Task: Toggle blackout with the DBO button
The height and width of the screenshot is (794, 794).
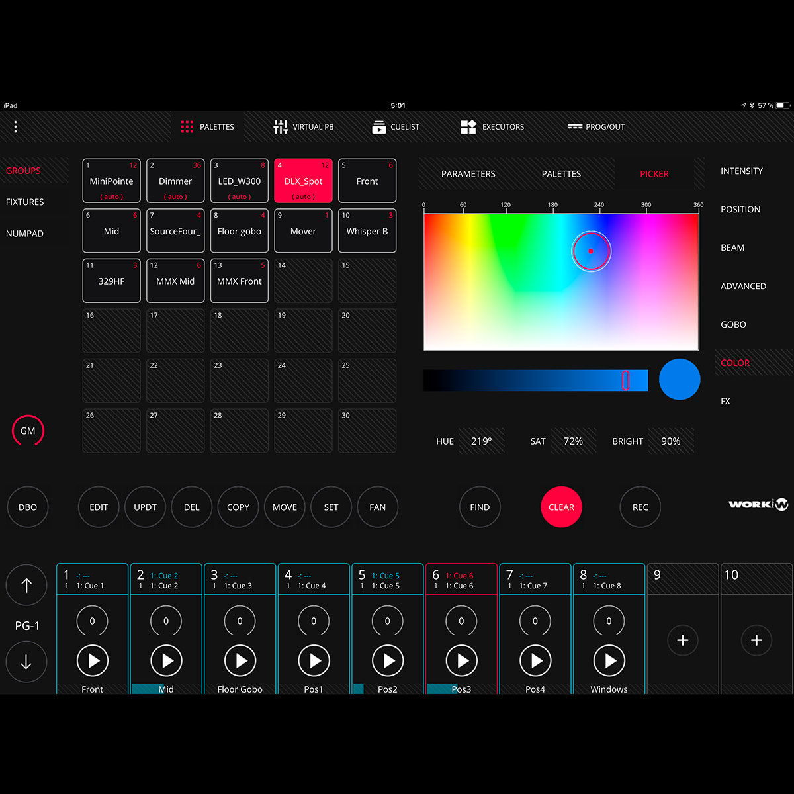Action: pos(27,507)
